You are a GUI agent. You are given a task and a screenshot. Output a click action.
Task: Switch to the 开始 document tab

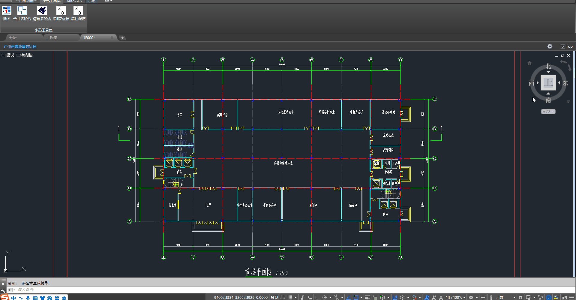pos(13,38)
